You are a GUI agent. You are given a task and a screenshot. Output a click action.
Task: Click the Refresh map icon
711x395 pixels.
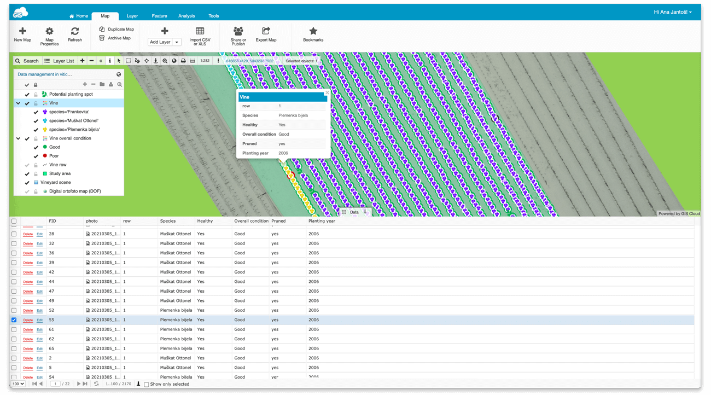(x=75, y=31)
